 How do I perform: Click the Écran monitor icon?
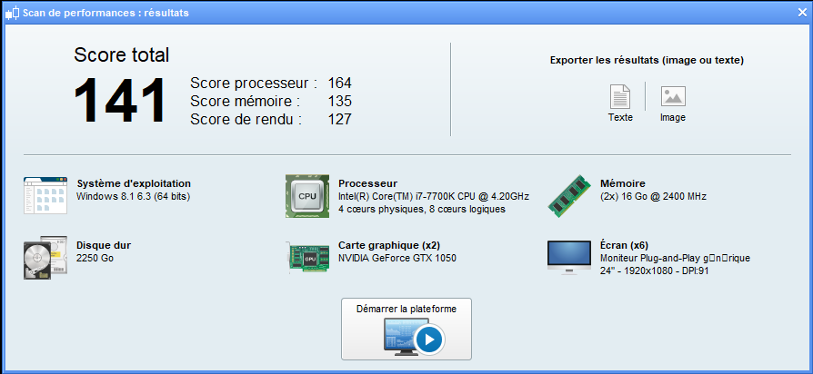tap(568, 258)
